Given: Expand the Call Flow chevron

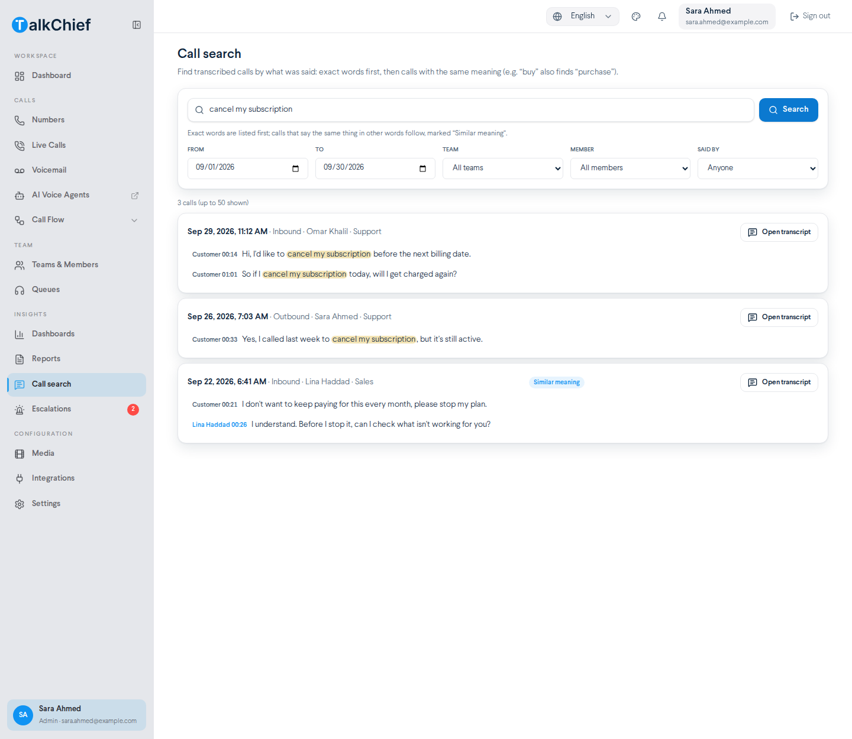Looking at the screenshot, I should click(134, 221).
